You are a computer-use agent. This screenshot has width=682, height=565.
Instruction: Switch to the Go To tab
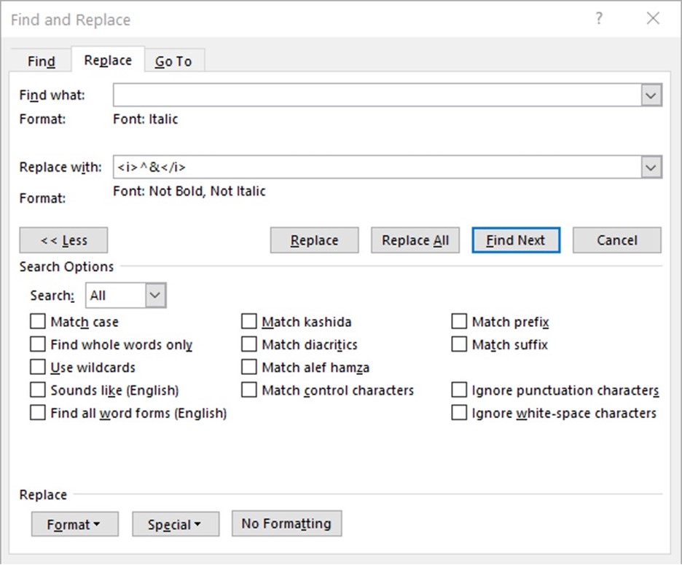click(174, 61)
